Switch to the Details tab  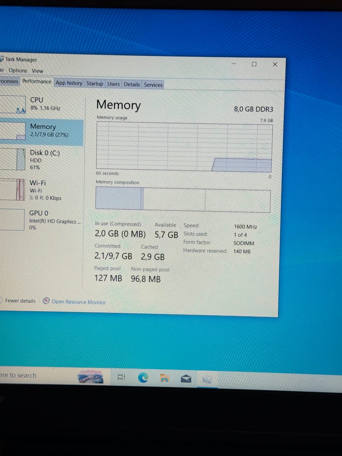click(x=132, y=84)
